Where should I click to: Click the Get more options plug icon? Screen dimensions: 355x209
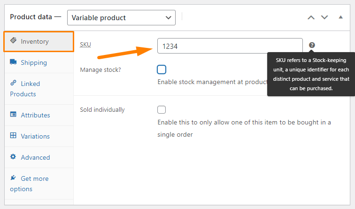pos(13,178)
